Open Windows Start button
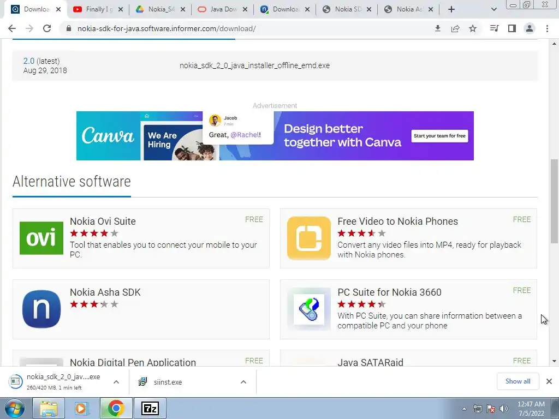559x419 pixels. pos(14,408)
